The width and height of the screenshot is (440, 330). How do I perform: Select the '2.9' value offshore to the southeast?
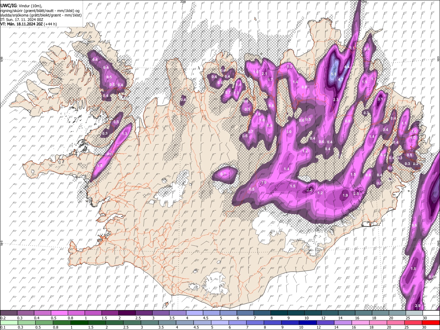click(418, 306)
